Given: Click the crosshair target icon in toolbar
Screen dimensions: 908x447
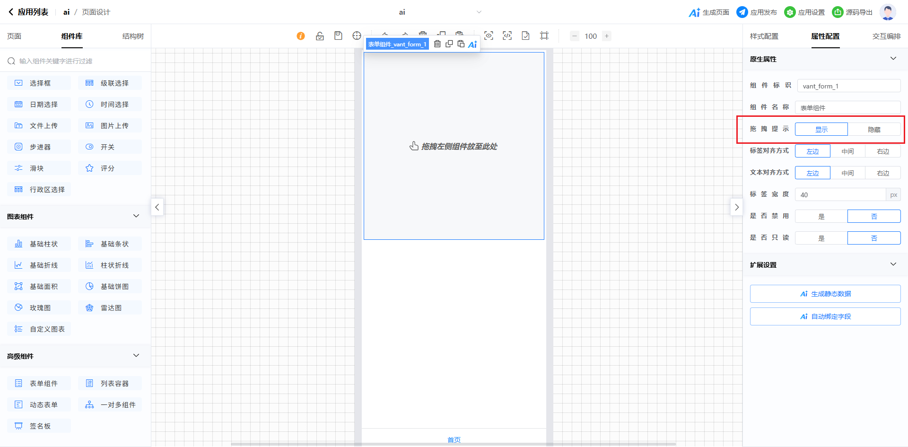Looking at the screenshot, I should click(x=357, y=36).
